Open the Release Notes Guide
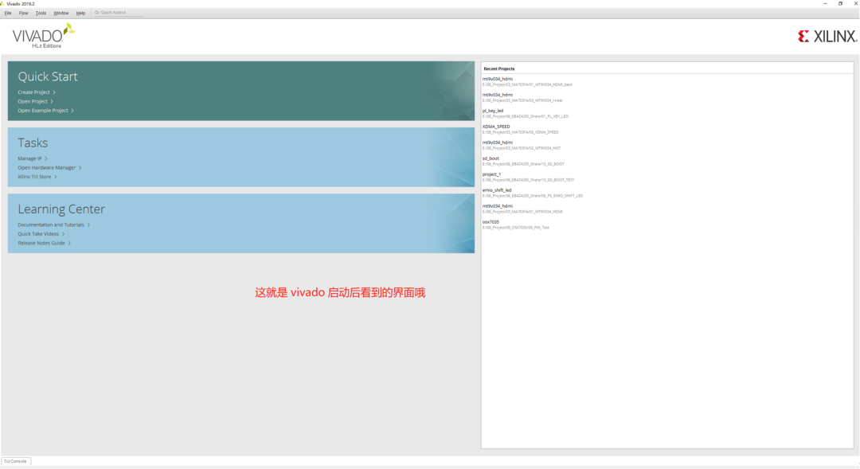The height and width of the screenshot is (469, 860). coord(45,243)
